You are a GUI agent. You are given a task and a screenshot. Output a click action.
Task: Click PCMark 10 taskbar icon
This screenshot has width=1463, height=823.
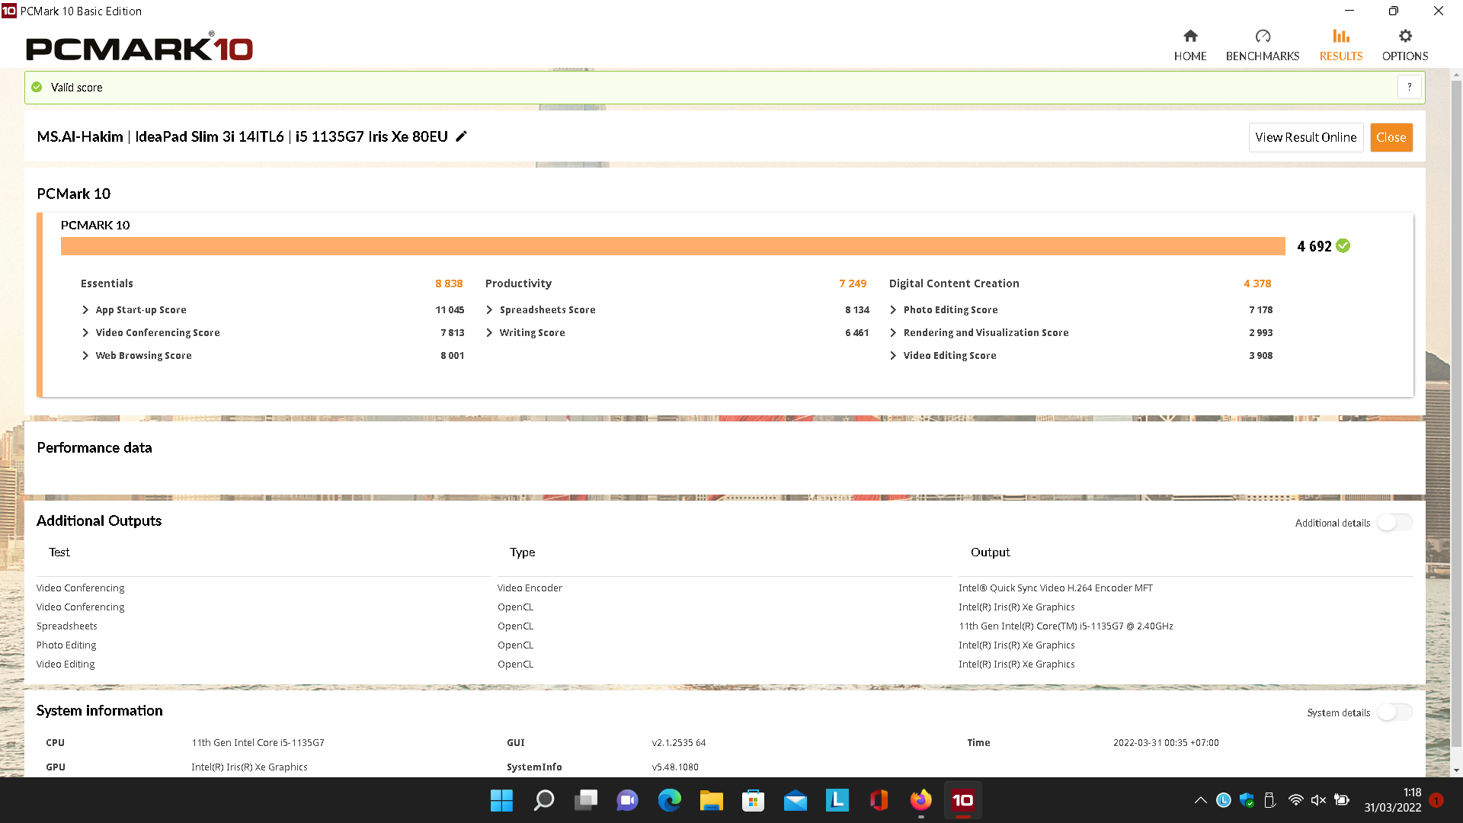coord(962,800)
